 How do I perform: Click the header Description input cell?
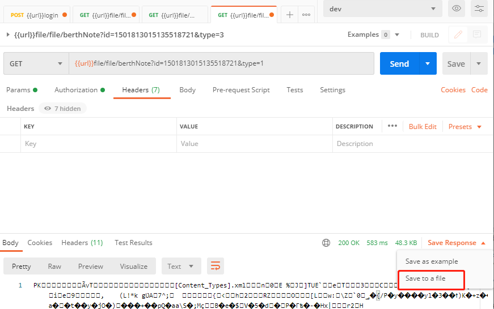(413, 144)
